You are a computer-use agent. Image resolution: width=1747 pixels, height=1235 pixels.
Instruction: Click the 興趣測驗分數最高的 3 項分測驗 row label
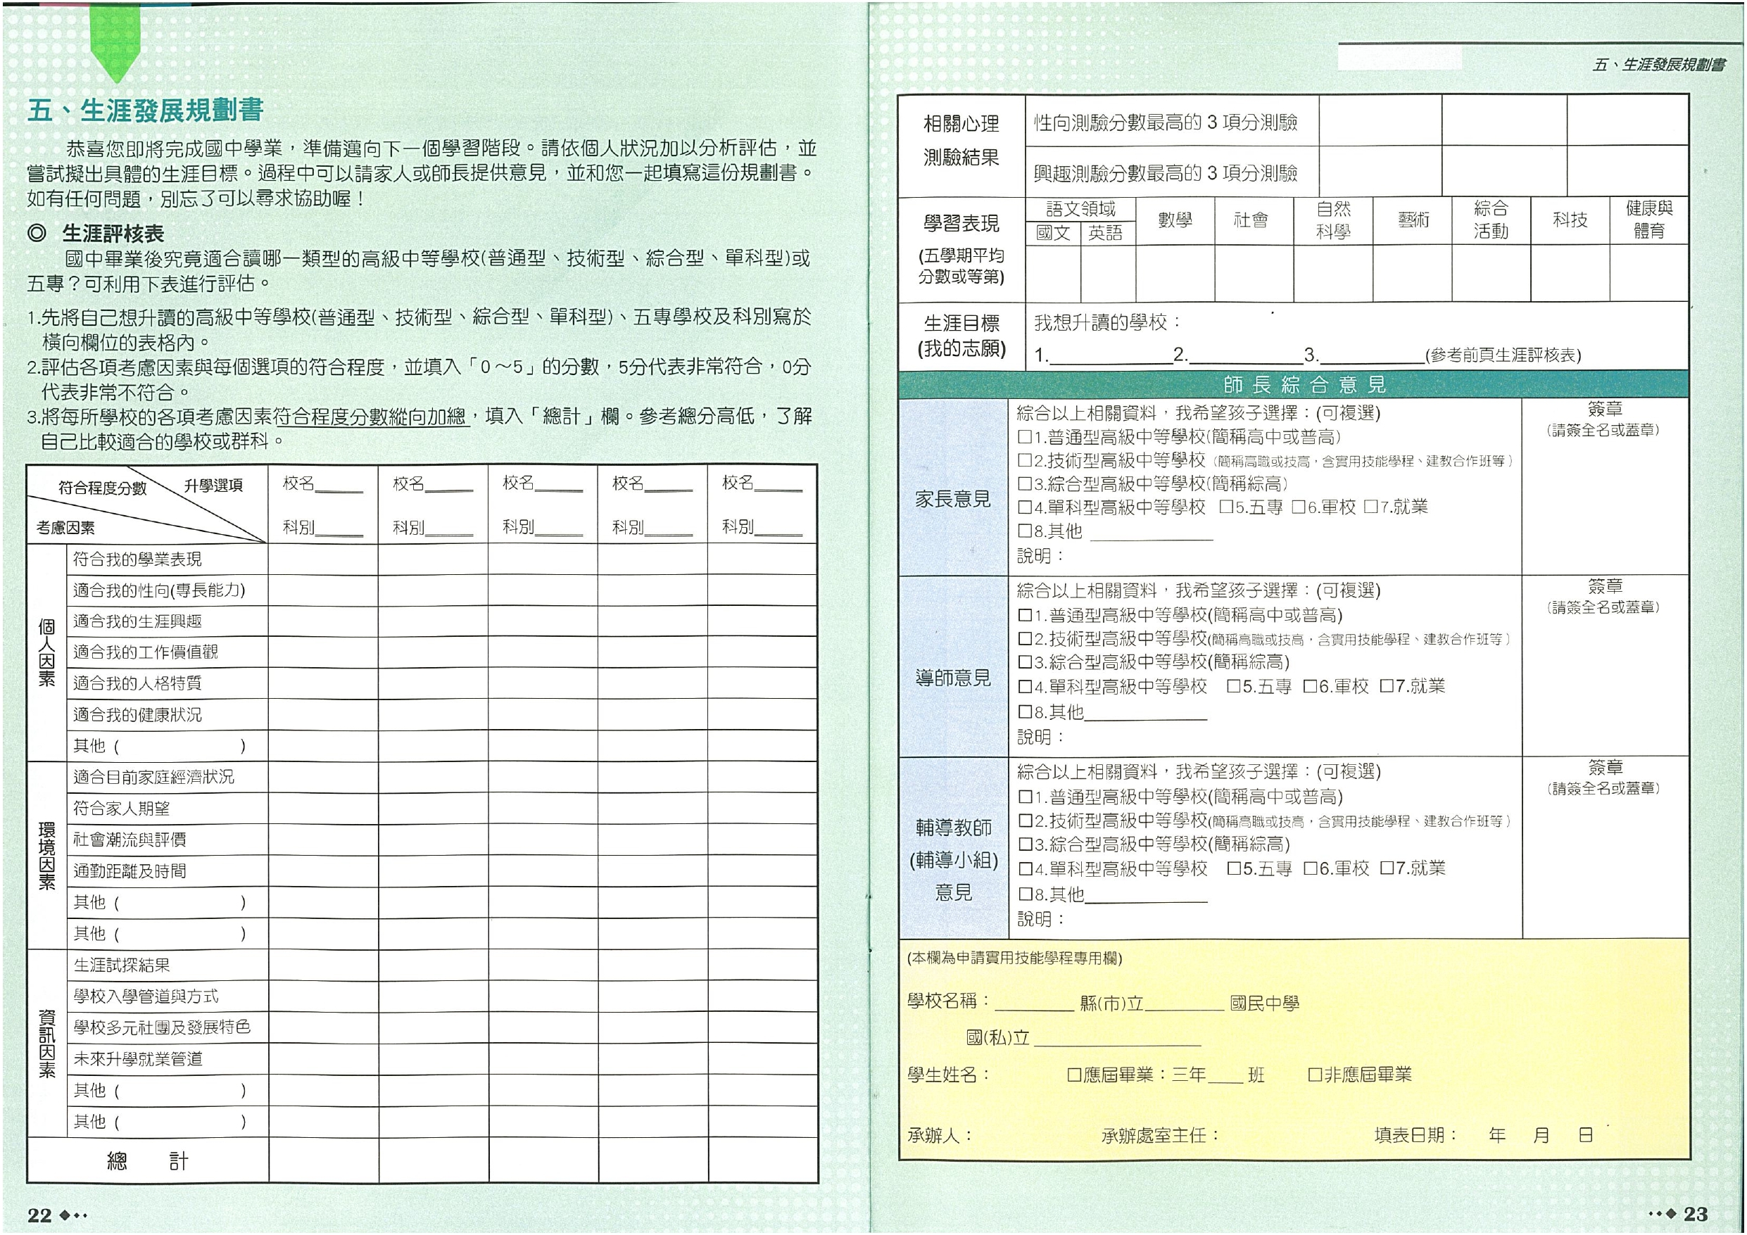[1166, 174]
